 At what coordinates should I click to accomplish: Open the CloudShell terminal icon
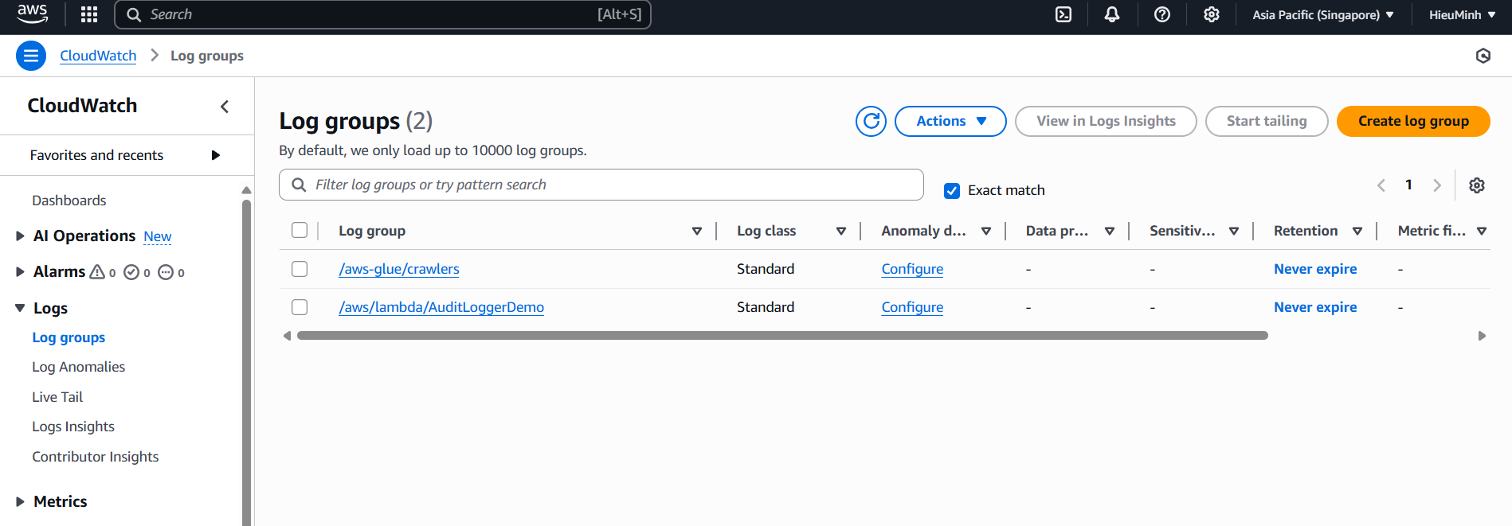click(1063, 14)
